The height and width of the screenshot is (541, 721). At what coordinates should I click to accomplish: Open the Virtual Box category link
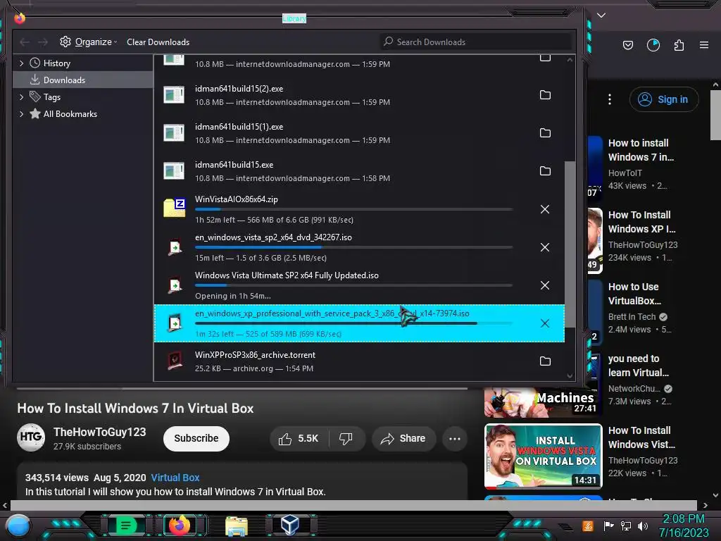[175, 478]
